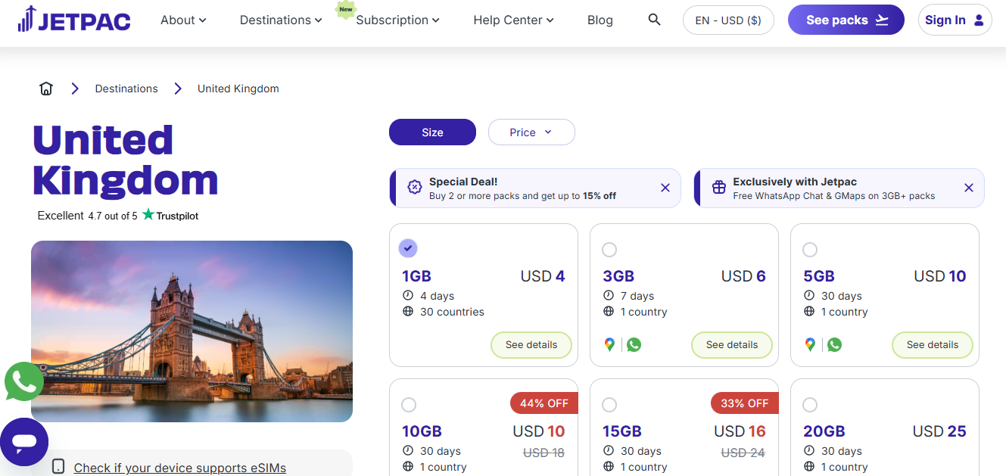1006x476 pixels.
Task: Click the Trustpilot star logo
Action: 148,215
